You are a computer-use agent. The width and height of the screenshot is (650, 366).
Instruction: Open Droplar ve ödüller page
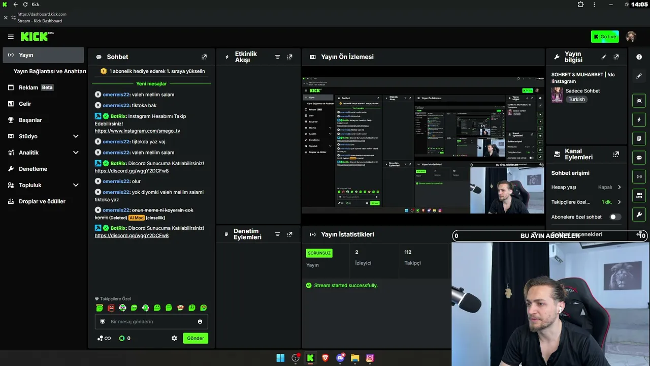(43, 201)
